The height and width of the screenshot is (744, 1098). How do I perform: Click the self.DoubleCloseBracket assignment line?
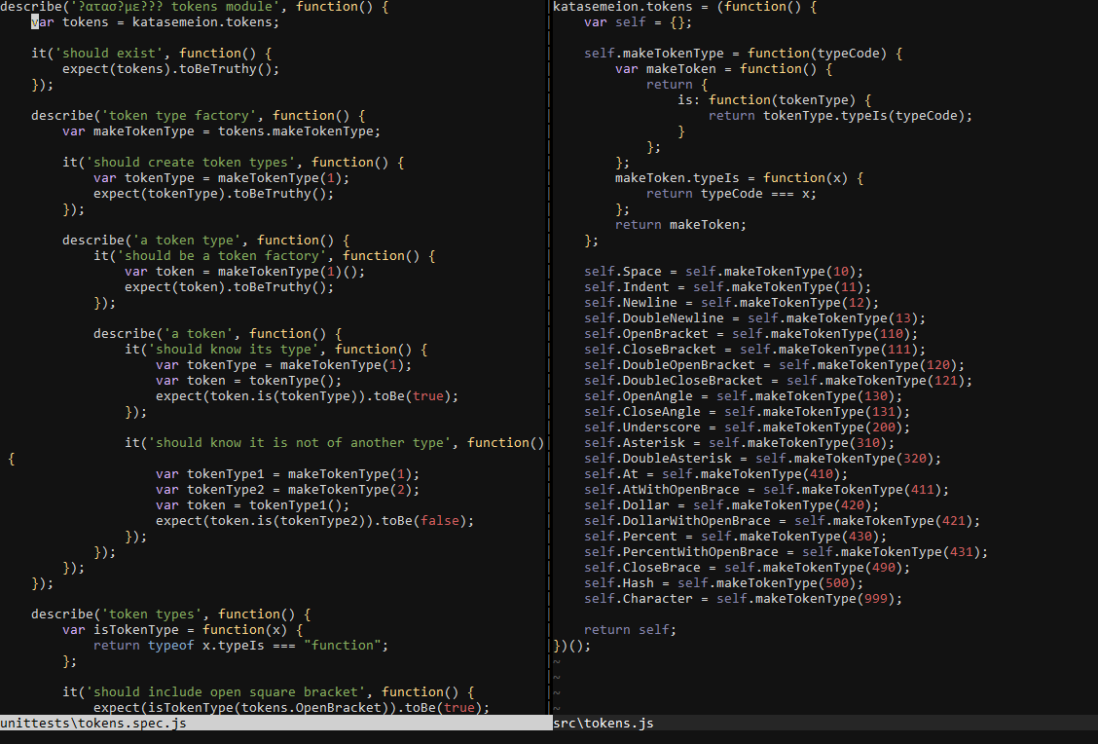(x=778, y=381)
